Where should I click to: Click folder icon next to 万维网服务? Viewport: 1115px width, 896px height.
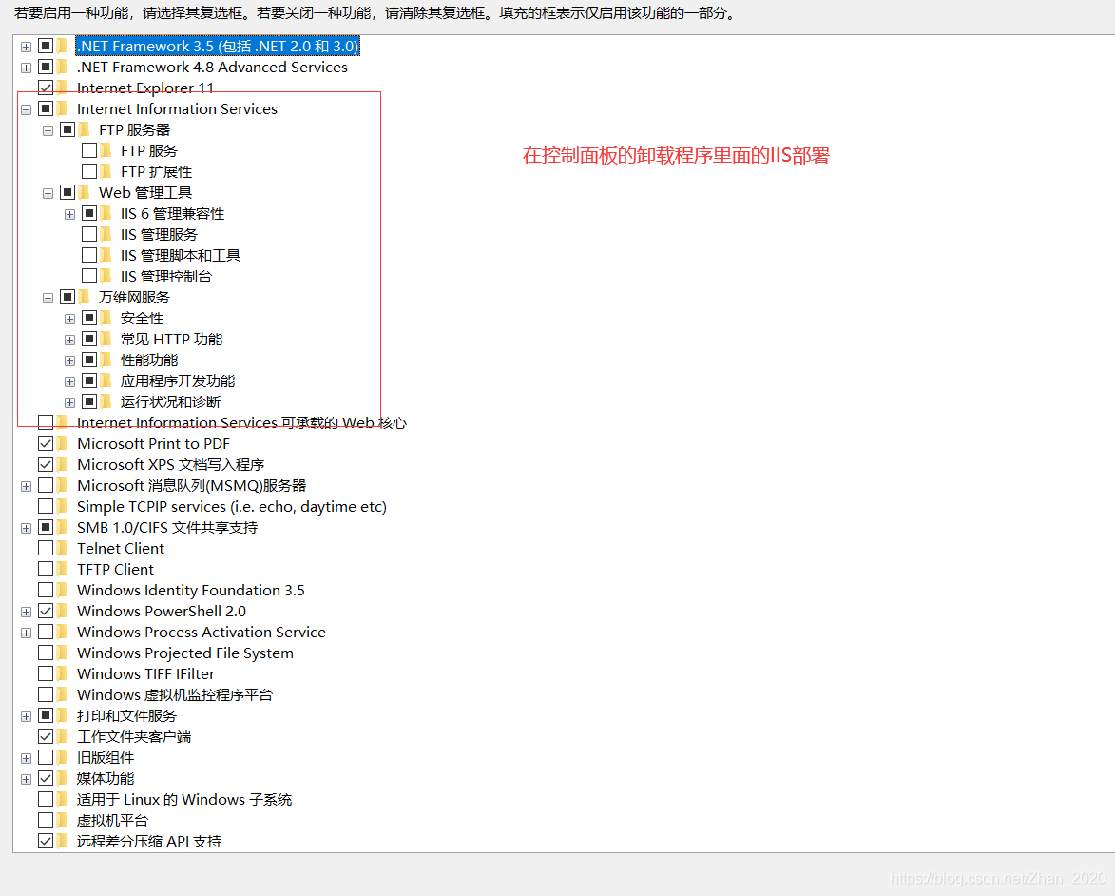tap(85, 297)
